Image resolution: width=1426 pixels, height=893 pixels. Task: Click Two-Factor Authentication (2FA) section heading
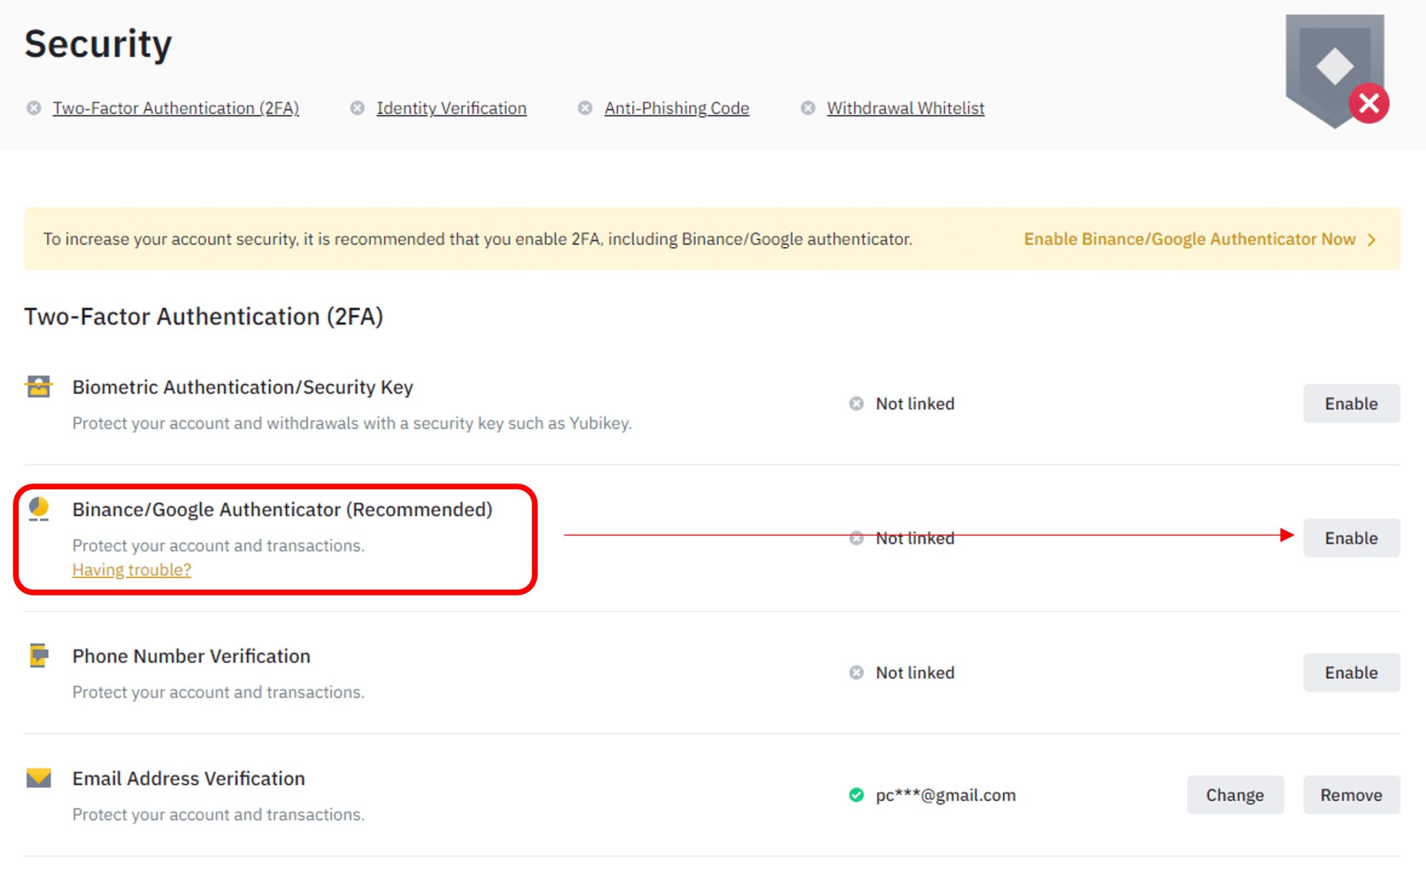coord(204,316)
